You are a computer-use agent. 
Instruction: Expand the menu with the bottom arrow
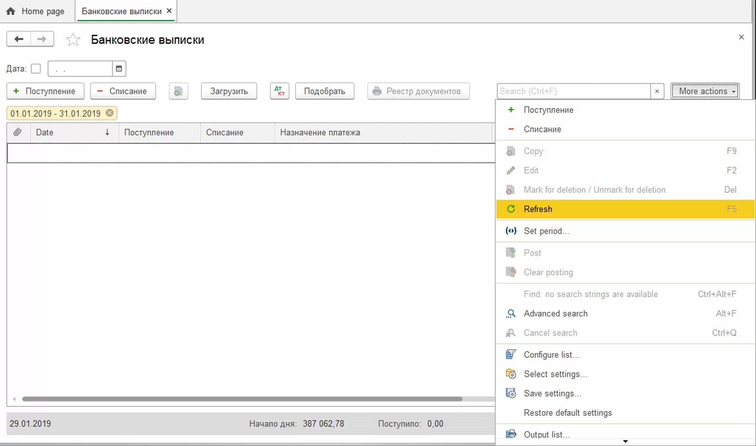(x=625, y=441)
